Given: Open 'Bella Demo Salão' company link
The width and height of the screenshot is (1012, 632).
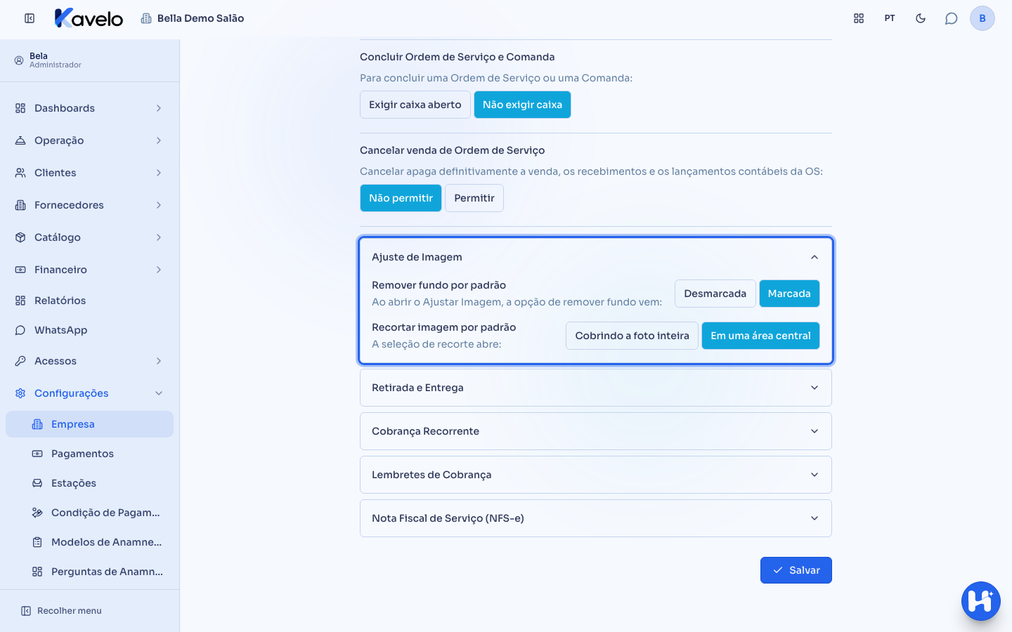Looking at the screenshot, I should point(193,18).
